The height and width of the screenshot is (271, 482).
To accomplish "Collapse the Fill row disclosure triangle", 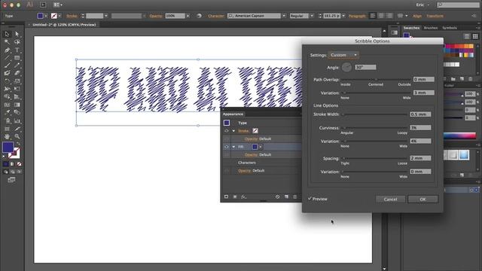I will click(x=233, y=147).
